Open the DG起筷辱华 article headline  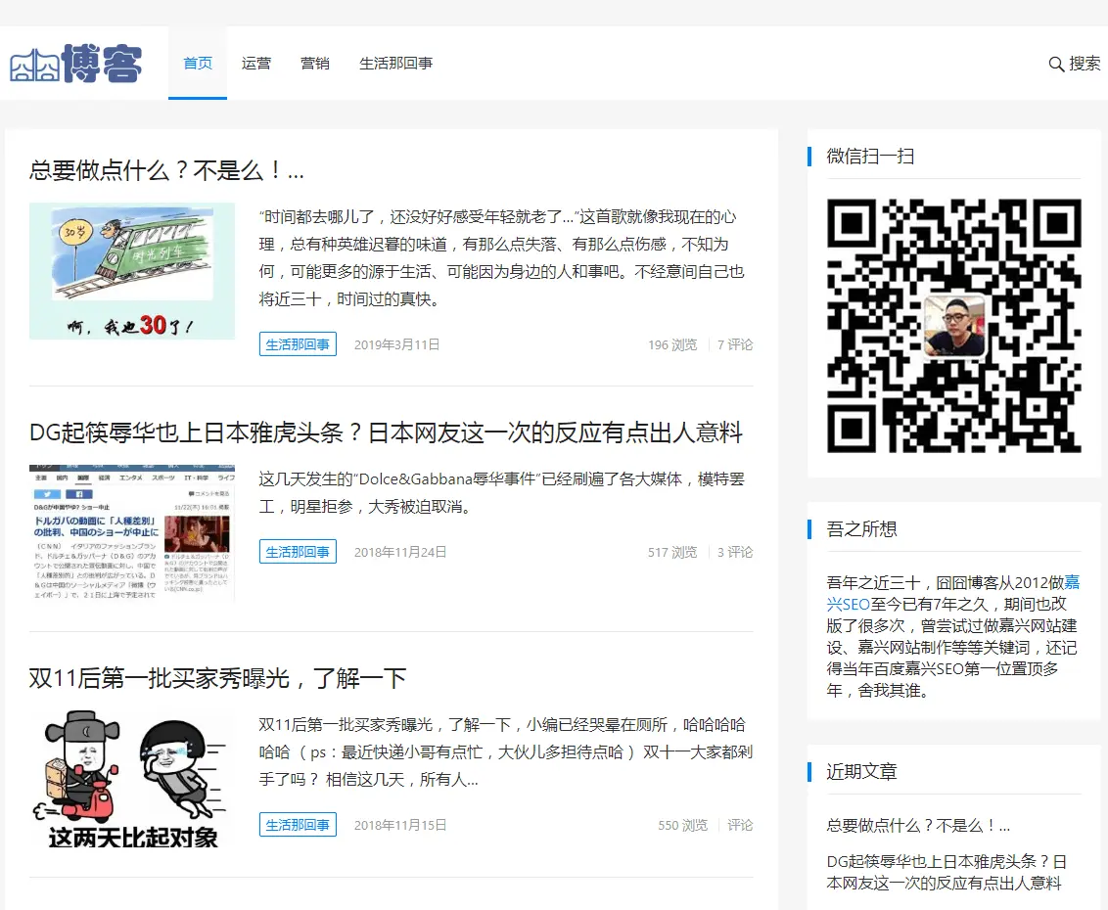[x=386, y=432]
